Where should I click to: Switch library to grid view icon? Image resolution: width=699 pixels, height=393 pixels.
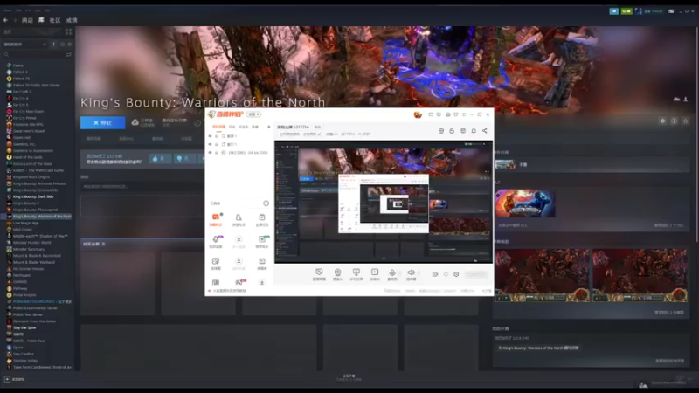[68, 32]
